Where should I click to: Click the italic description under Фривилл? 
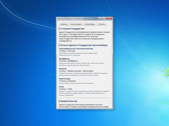pyautogui.click(x=83, y=74)
